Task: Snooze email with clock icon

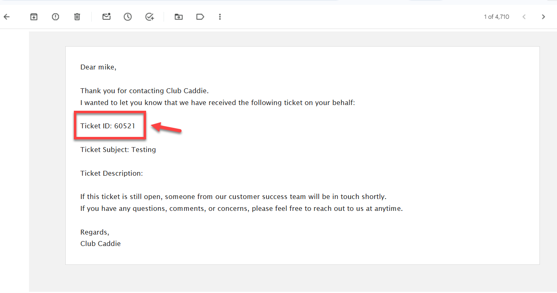Action: [128, 17]
